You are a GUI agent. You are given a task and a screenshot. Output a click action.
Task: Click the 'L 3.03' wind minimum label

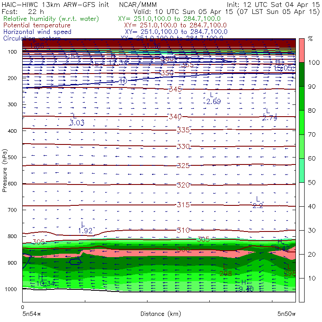click(77, 120)
